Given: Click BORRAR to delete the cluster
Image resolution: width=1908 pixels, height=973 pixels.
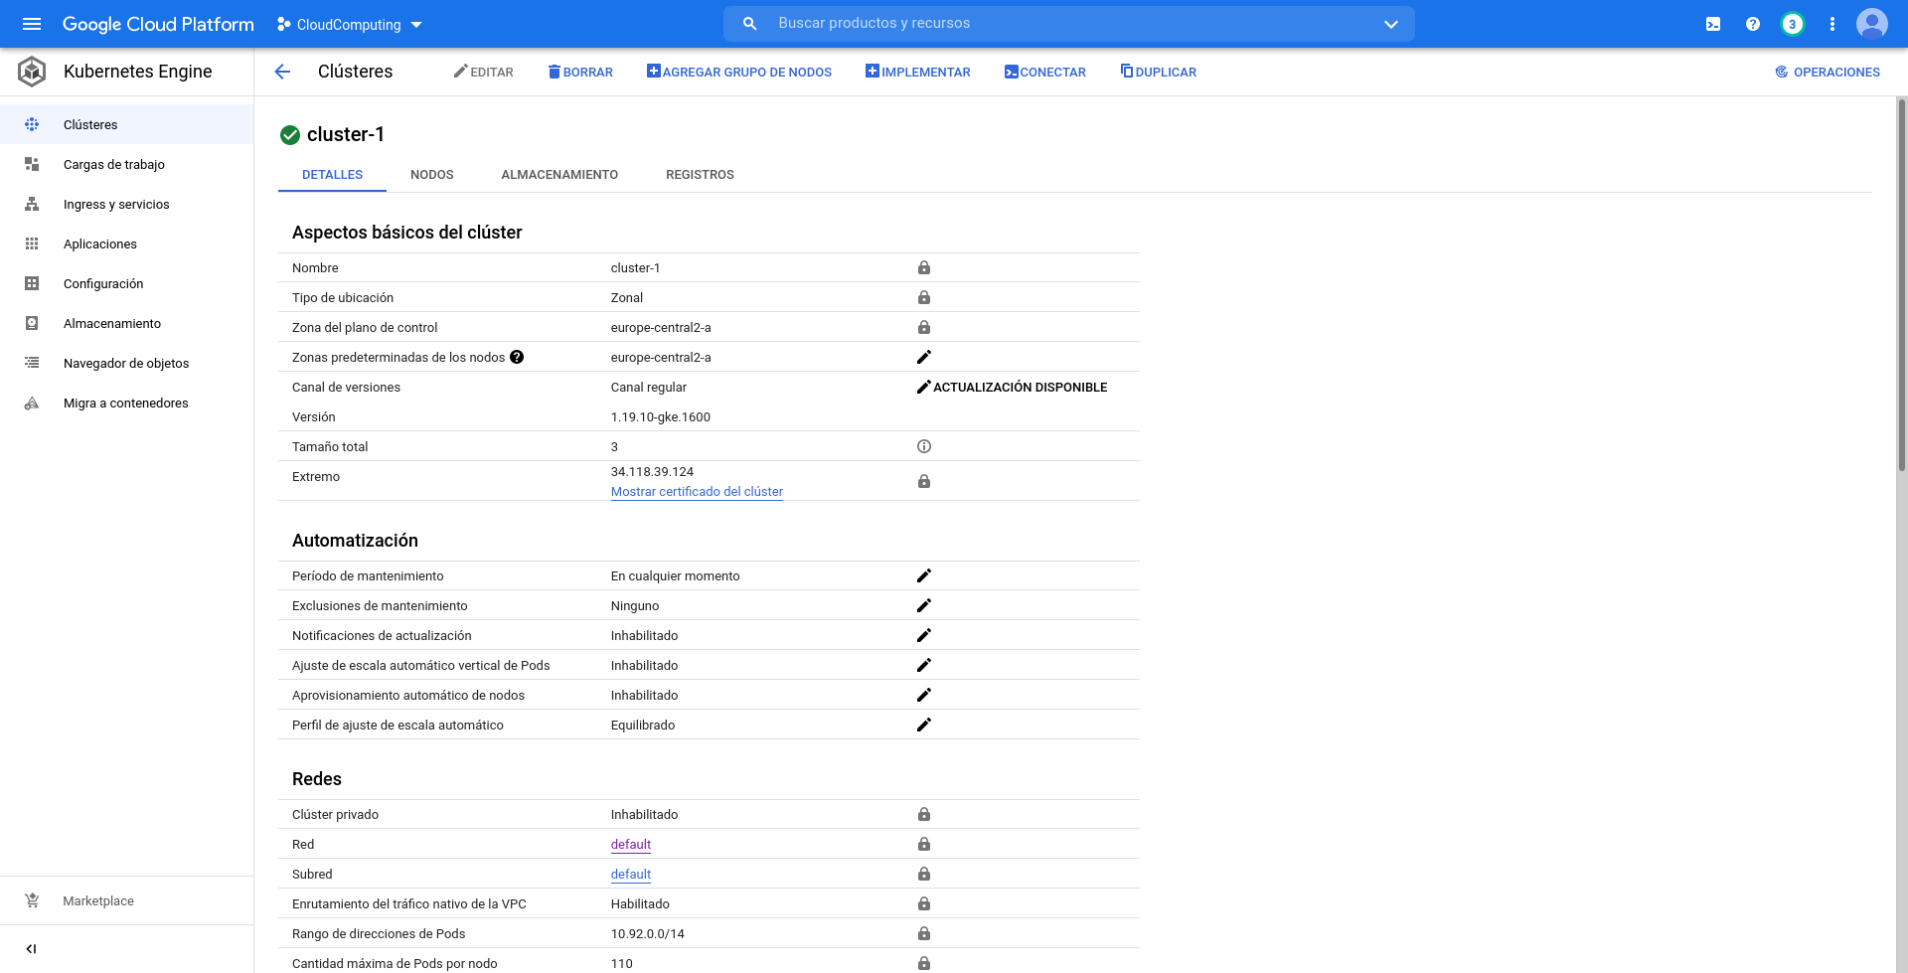Looking at the screenshot, I should click(580, 72).
